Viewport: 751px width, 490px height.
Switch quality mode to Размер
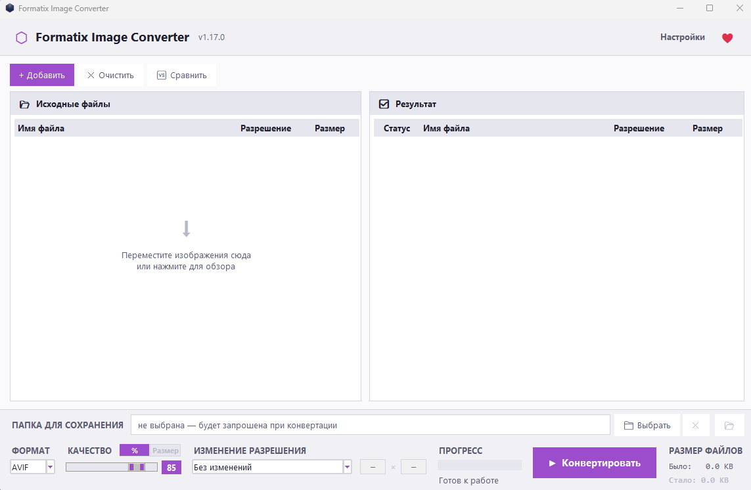point(165,450)
